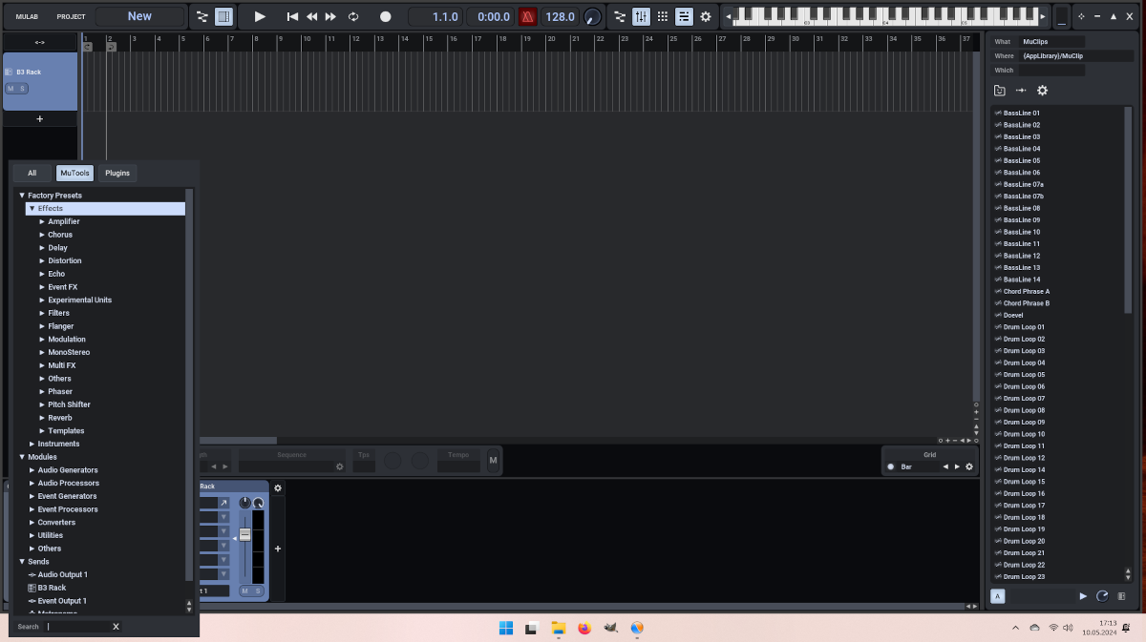
Task: Open the MULAB main menu
Action: tap(27, 16)
